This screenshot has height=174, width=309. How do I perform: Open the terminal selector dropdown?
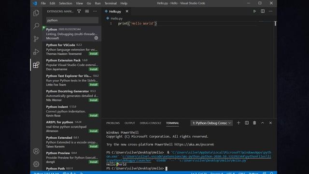pyautogui.click(x=211, y=123)
